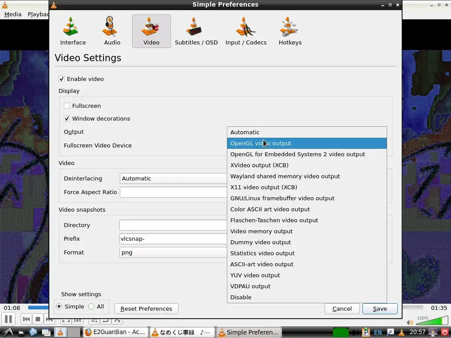
Task: Select Video memory output
Action: [x=307, y=231]
